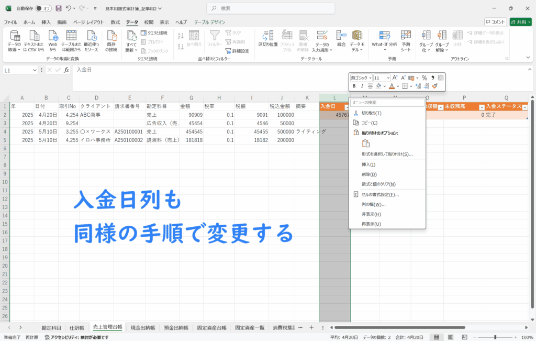Image resolution: width=536 pixels, height=341 pixels.
Task: Click the Format Painter brush in mini toolbar
Action: [x=434, y=86]
